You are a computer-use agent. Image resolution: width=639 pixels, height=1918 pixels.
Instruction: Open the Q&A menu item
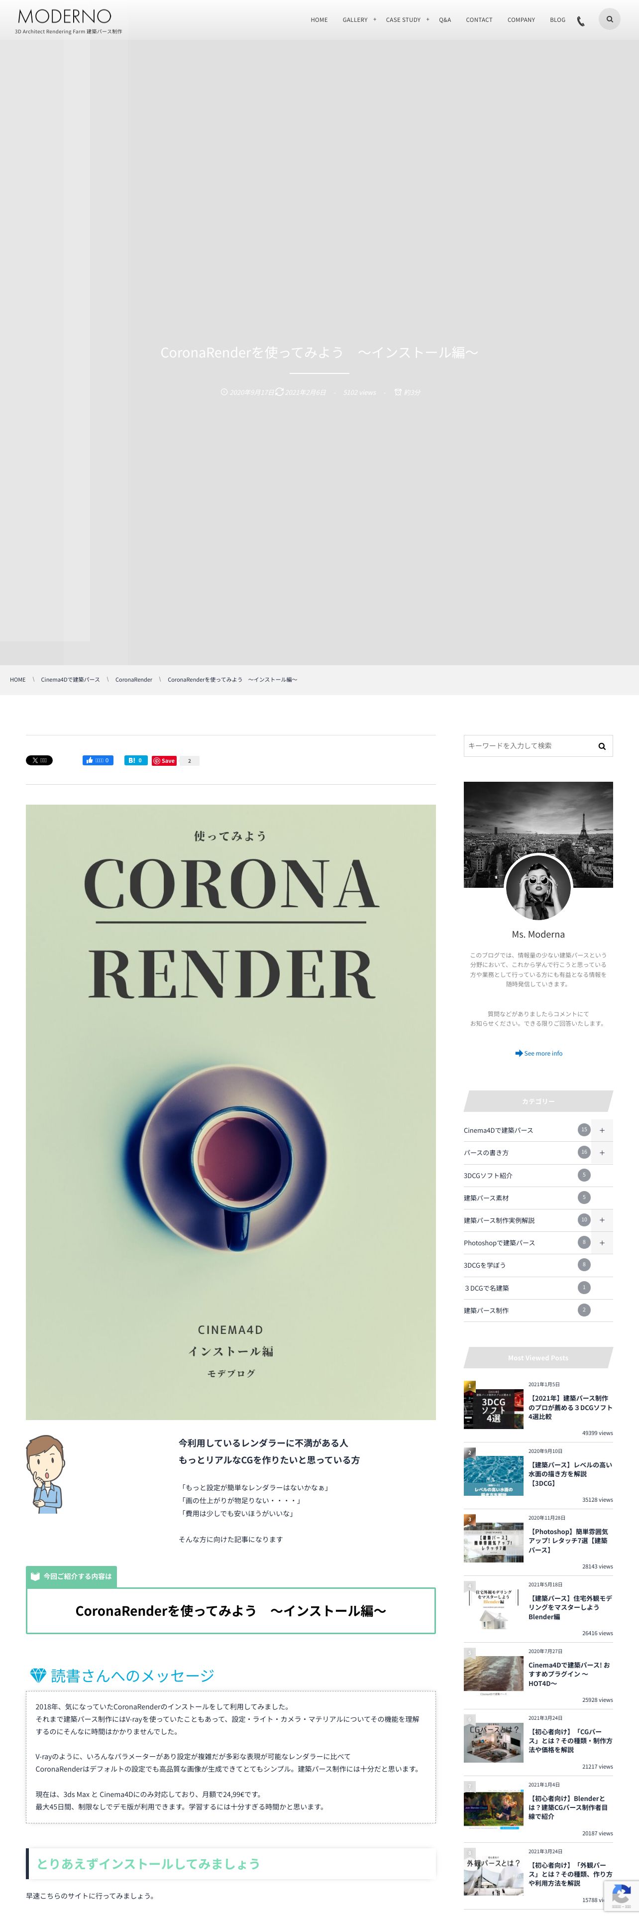pyautogui.click(x=445, y=20)
